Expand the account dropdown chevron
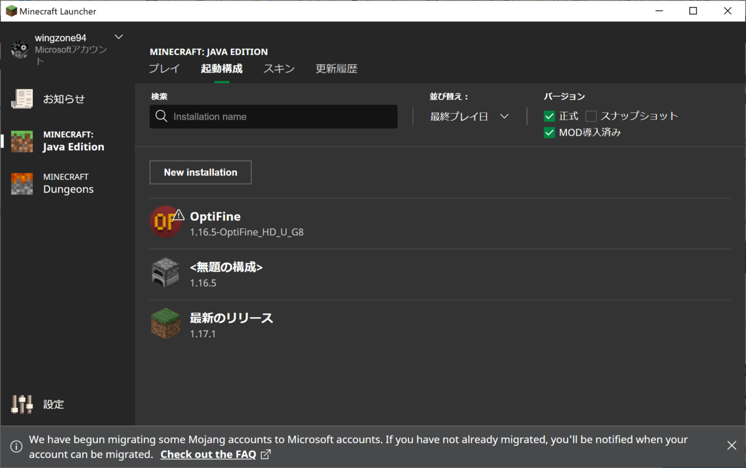The height and width of the screenshot is (468, 746). (119, 37)
